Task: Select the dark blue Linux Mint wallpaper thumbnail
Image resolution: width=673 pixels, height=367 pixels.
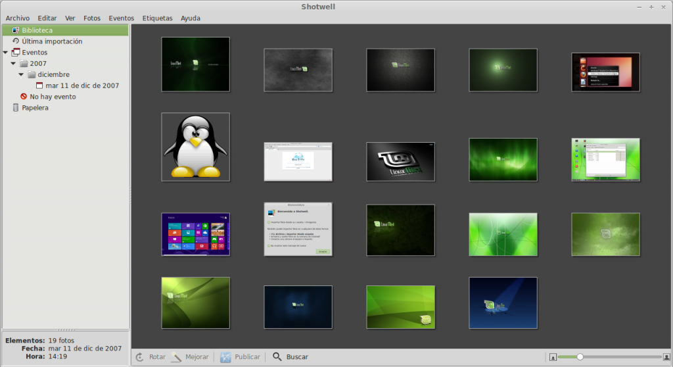Action: tap(298, 307)
